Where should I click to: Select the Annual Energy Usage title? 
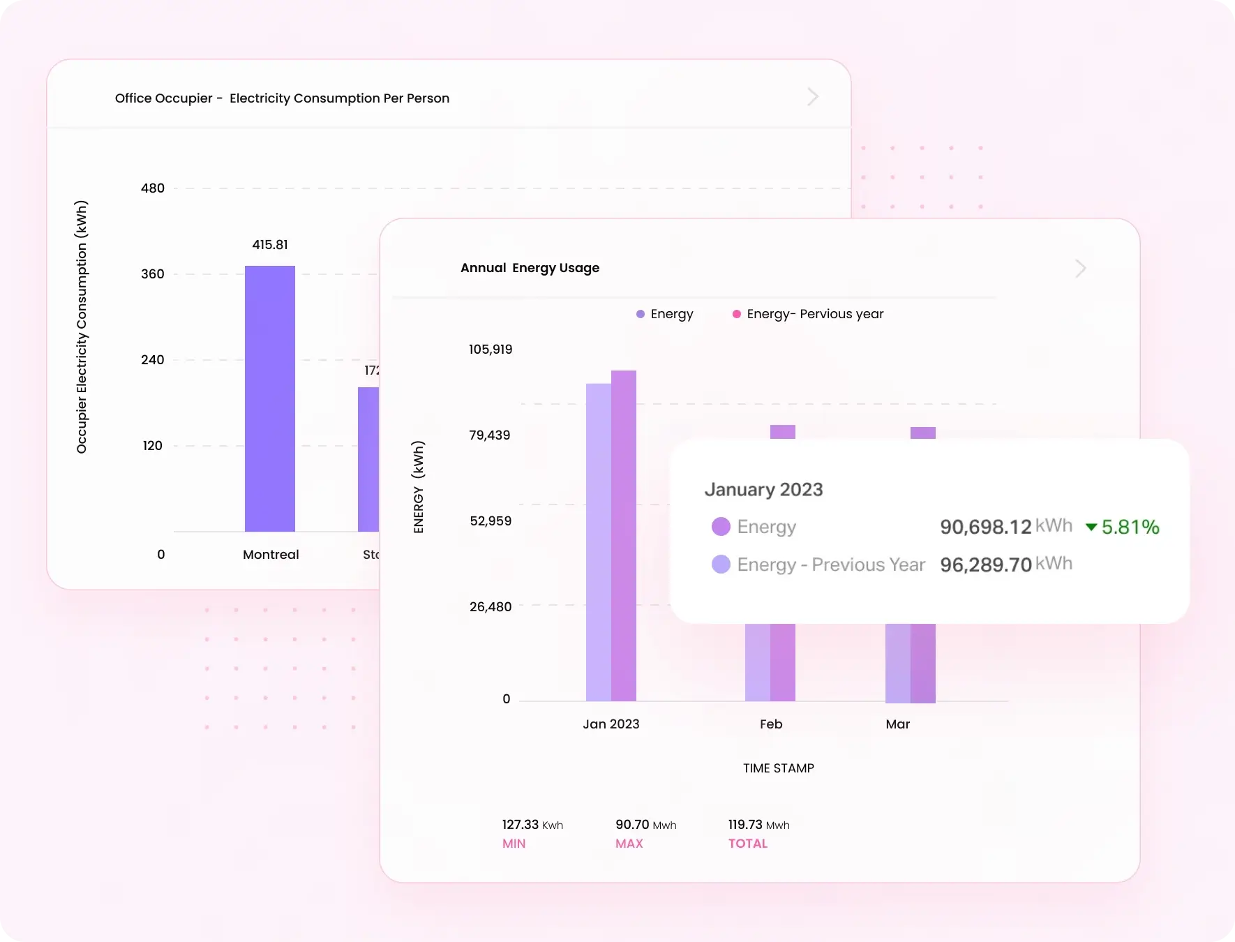530,268
